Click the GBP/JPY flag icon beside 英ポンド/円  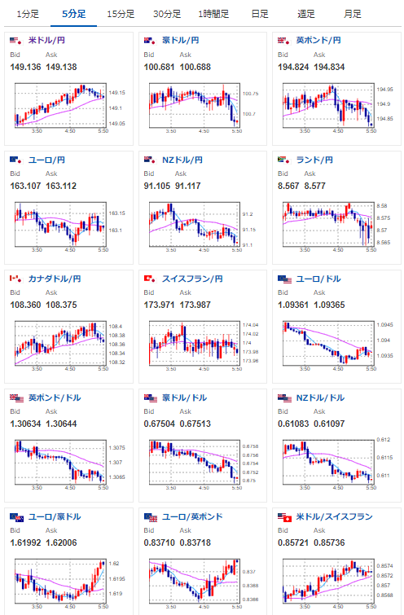pyautogui.click(x=283, y=41)
